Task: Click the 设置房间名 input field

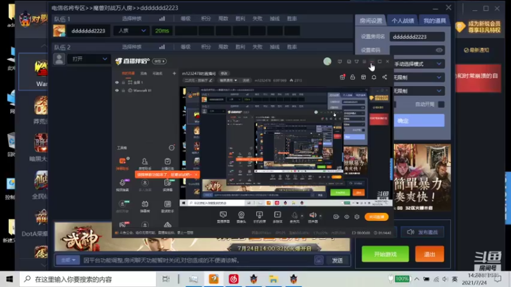Action: pyautogui.click(x=417, y=36)
